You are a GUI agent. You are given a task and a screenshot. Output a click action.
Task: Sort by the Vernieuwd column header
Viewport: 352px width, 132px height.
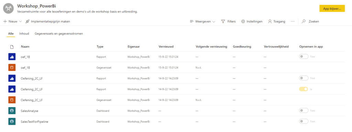point(166,47)
